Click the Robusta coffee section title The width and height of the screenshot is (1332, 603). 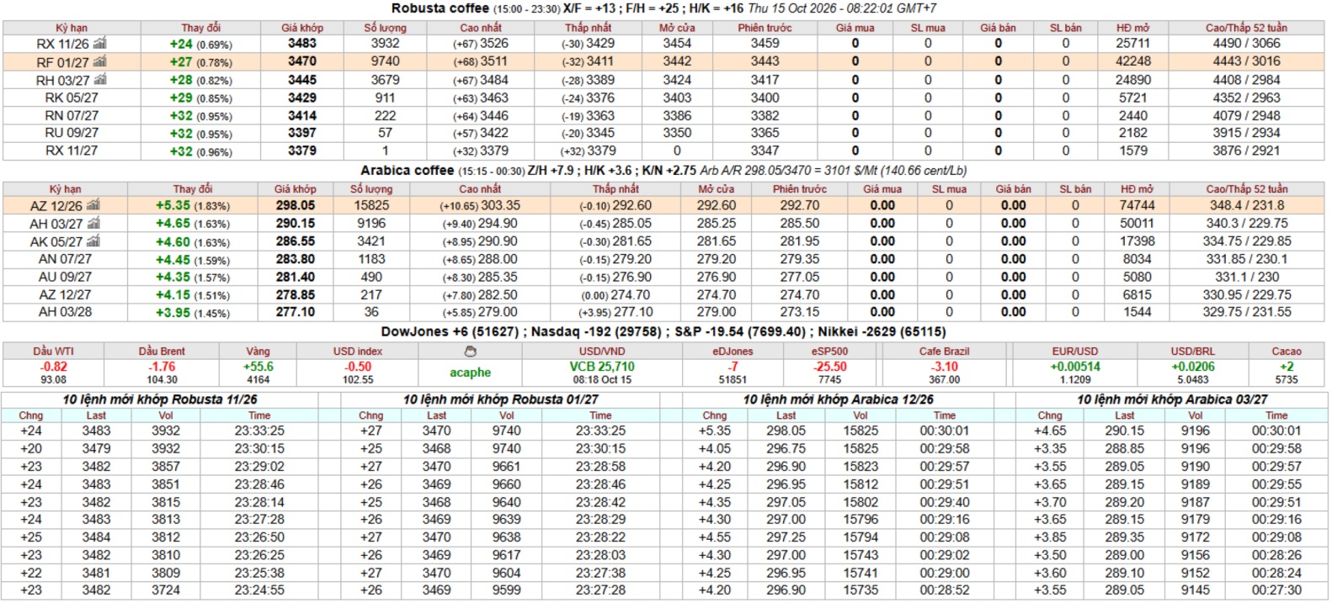click(440, 8)
